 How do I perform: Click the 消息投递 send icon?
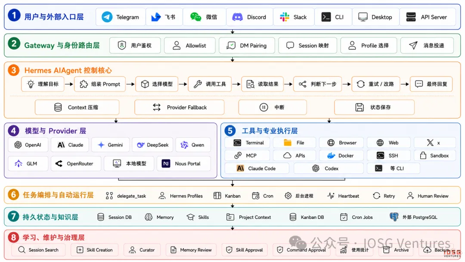point(413,45)
